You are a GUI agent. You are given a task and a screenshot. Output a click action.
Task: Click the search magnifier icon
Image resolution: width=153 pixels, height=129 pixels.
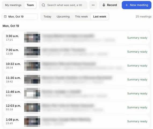pyautogui.click(x=43, y=5)
